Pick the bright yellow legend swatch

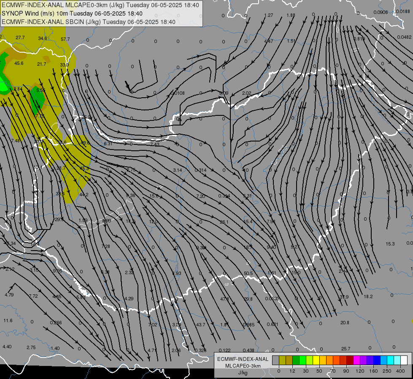tap(316, 360)
